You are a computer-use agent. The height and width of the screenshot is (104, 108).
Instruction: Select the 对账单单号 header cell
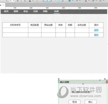15,25
